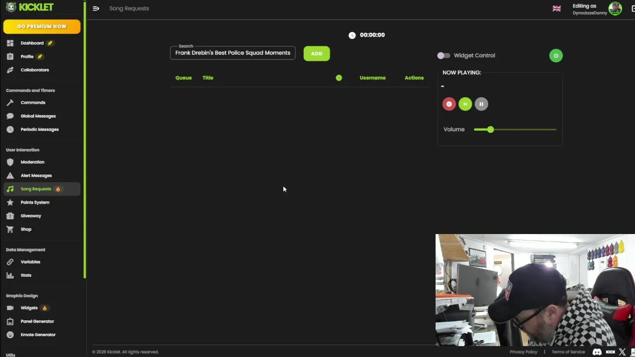Pause the current song
Viewport: 635px width, 357px height.
pyautogui.click(x=481, y=104)
